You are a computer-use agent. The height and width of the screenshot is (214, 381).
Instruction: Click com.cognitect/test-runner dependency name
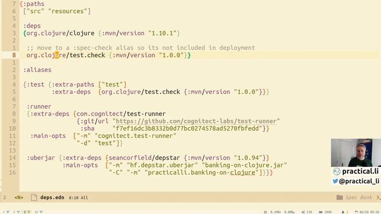tap(121, 114)
